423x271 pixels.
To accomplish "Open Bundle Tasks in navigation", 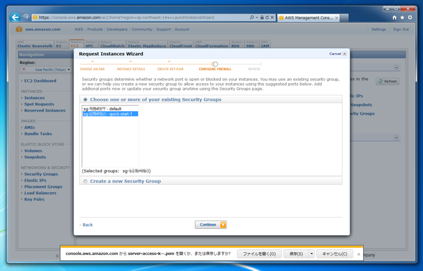I will [x=38, y=133].
